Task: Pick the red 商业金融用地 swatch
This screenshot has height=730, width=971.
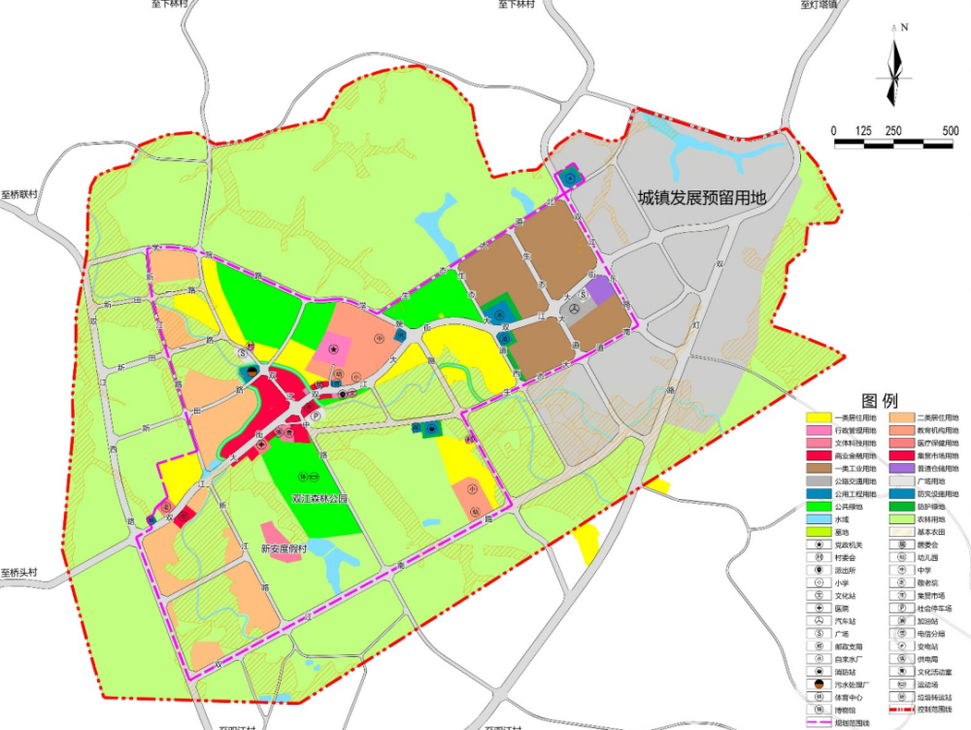Action: (819, 455)
